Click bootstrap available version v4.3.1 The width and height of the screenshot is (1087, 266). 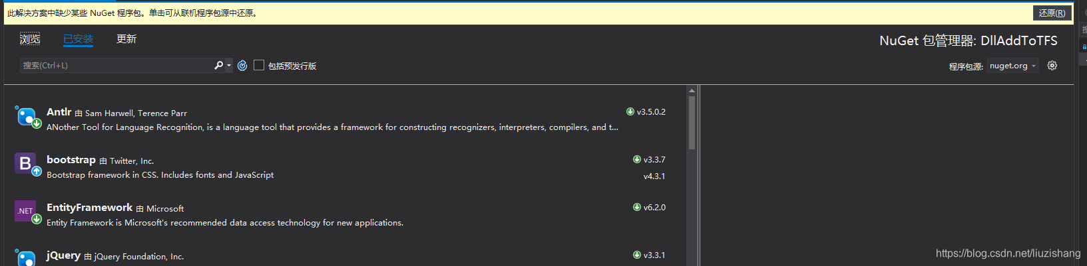tap(654, 176)
